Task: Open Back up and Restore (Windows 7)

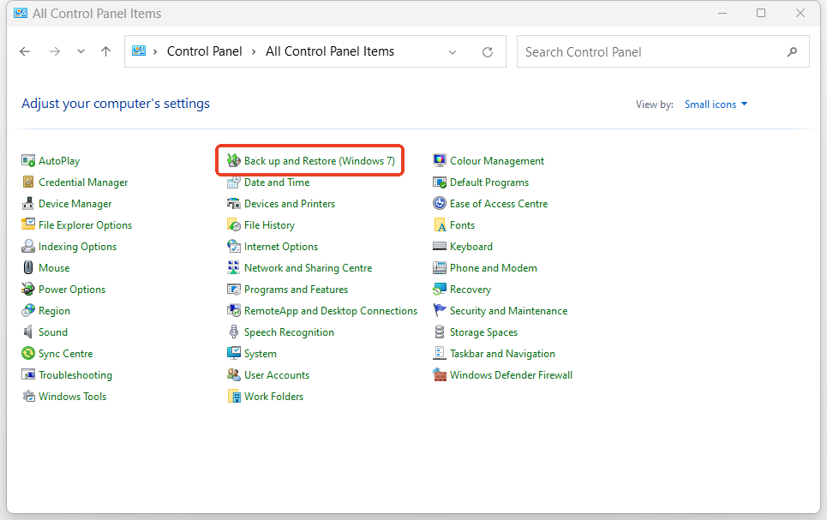Action: [317, 159]
